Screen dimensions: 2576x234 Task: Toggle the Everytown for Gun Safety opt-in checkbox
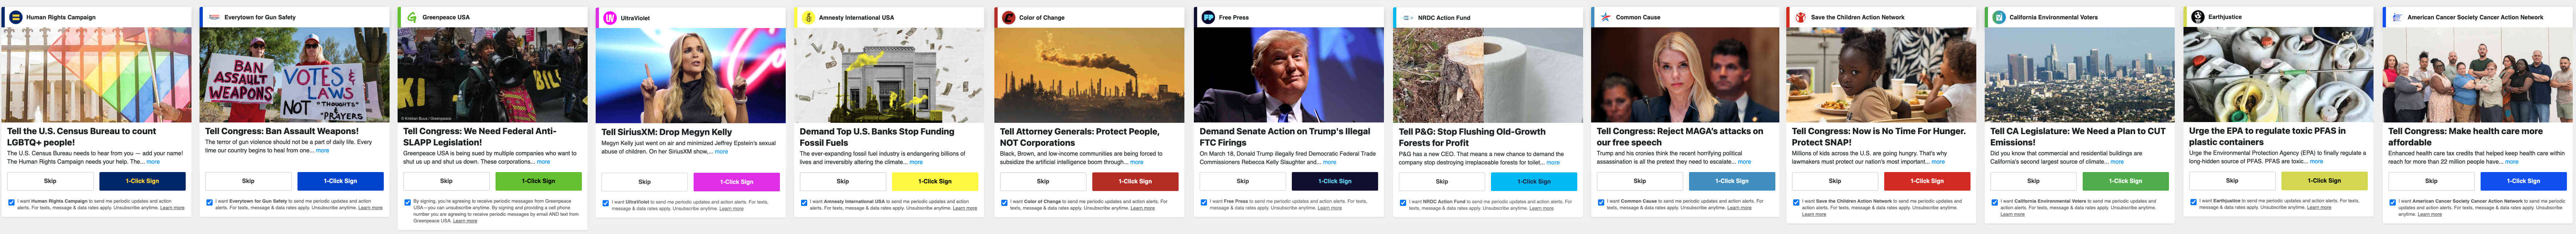coord(210,202)
